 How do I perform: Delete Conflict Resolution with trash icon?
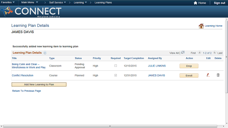click(218, 75)
